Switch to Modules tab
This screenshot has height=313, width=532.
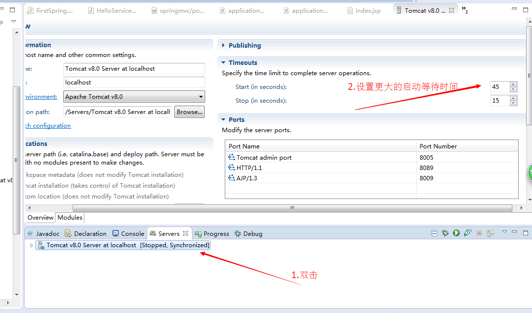click(70, 218)
